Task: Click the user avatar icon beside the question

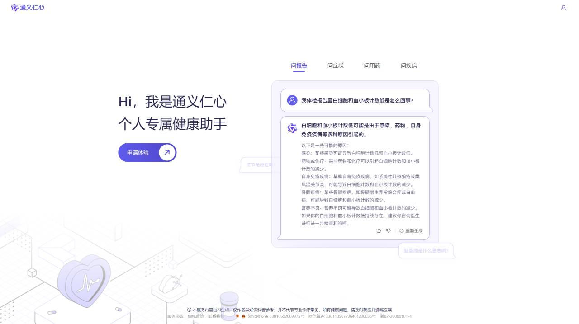Action: [x=292, y=100]
